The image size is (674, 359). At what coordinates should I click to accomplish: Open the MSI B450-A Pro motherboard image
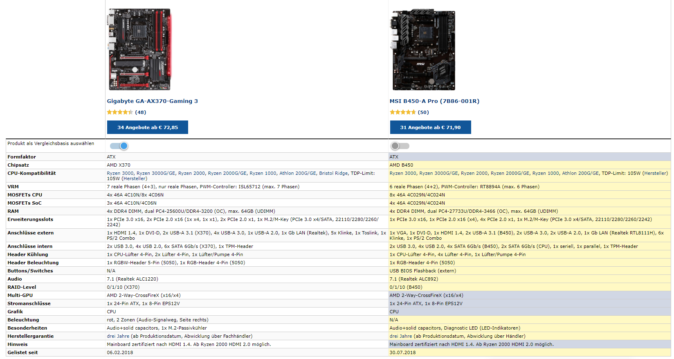pyautogui.click(x=422, y=49)
